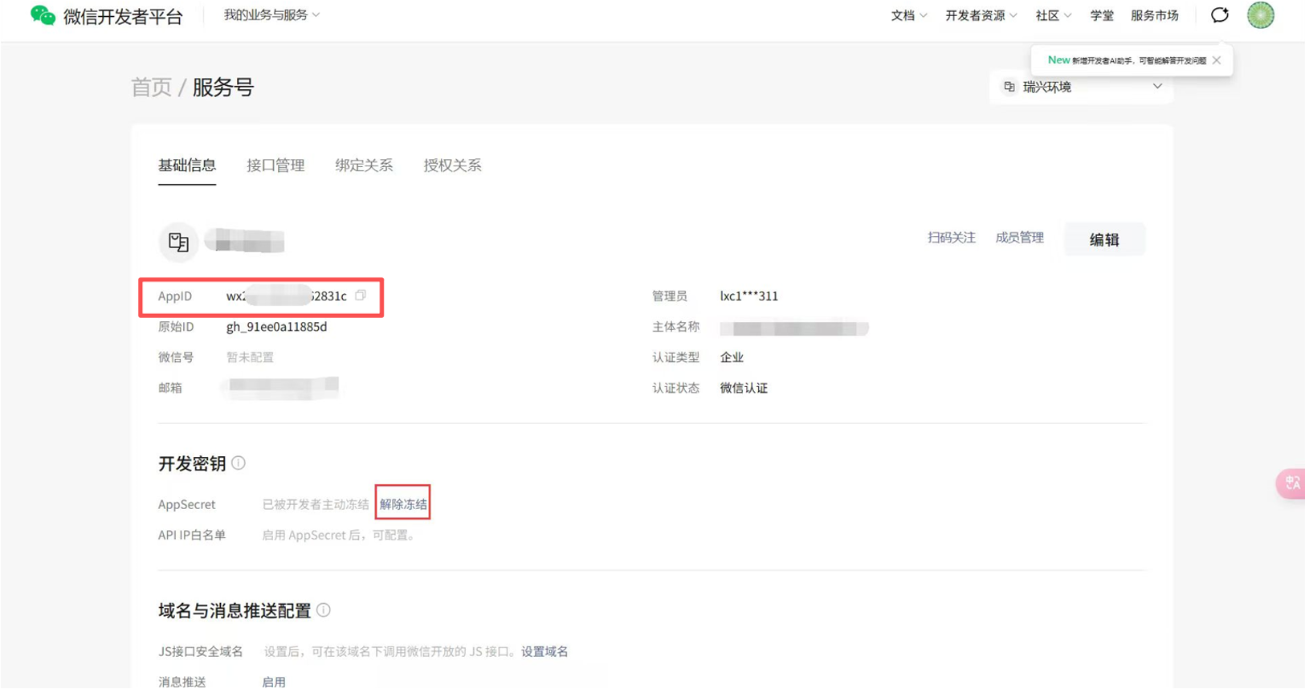Click the WeChat logo icon

click(43, 15)
